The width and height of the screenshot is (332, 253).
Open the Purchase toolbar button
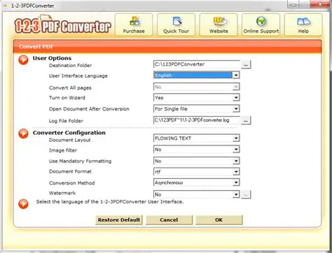click(x=134, y=24)
